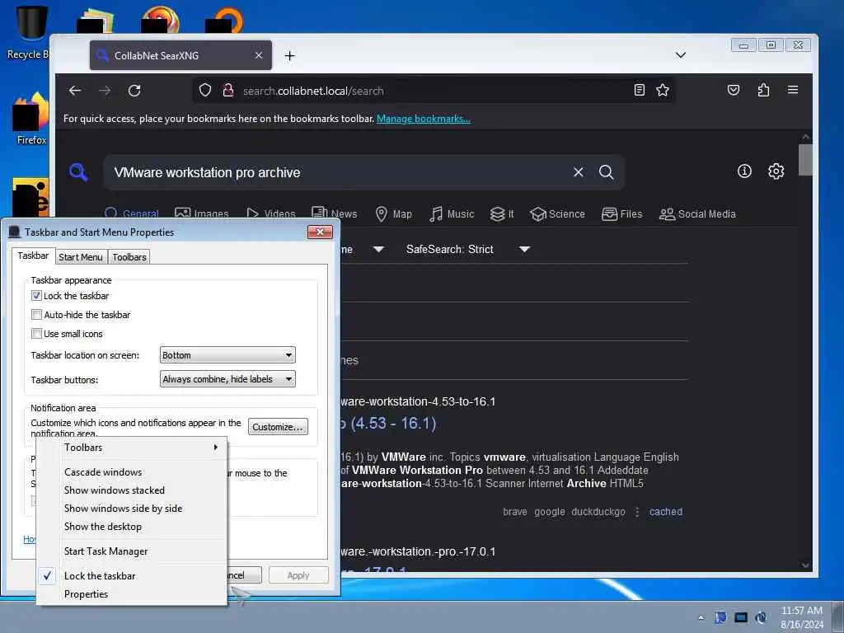Select the Music search category

[x=452, y=213]
